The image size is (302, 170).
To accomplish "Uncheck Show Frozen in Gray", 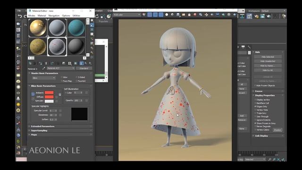I will (x=255, y=123).
